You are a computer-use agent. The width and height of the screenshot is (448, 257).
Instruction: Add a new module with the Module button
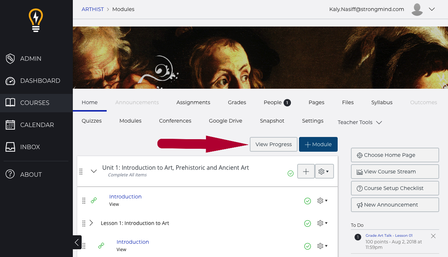(x=318, y=144)
